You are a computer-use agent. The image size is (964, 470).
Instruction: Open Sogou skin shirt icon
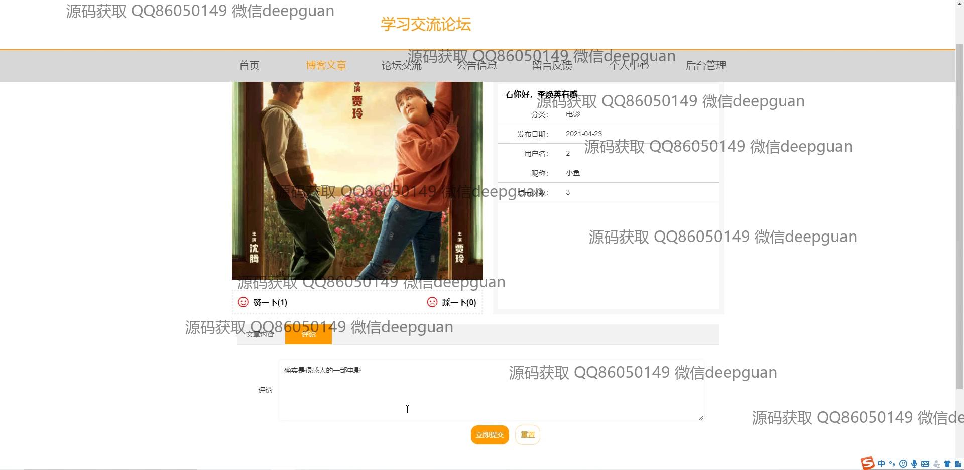tap(947, 464)
